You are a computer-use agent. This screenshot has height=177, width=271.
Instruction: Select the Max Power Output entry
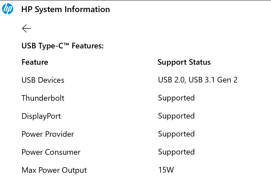click(x=54, y=170)
